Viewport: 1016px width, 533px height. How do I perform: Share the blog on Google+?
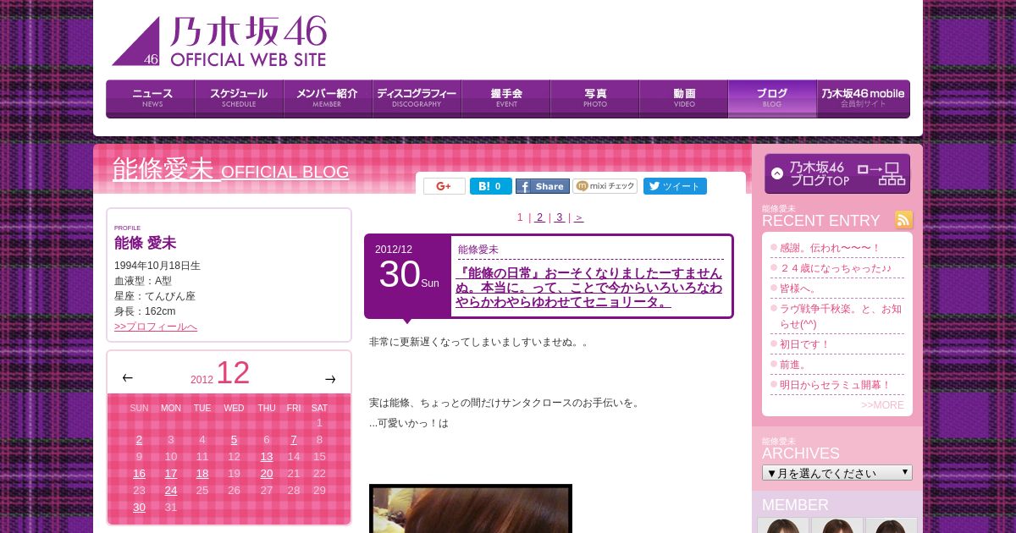444,186
